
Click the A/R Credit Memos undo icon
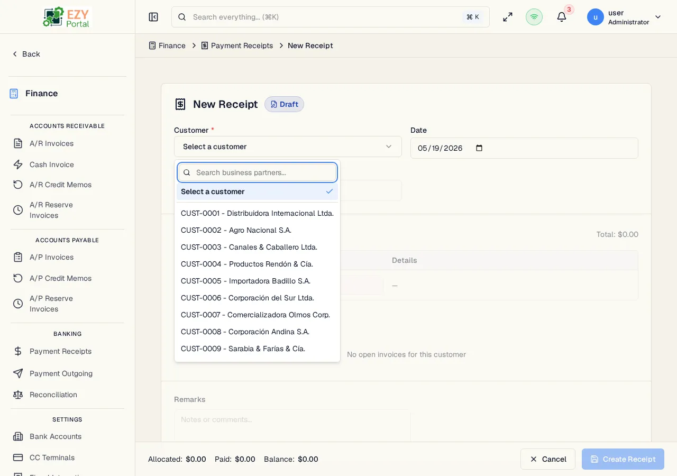[x=18, y=185]
